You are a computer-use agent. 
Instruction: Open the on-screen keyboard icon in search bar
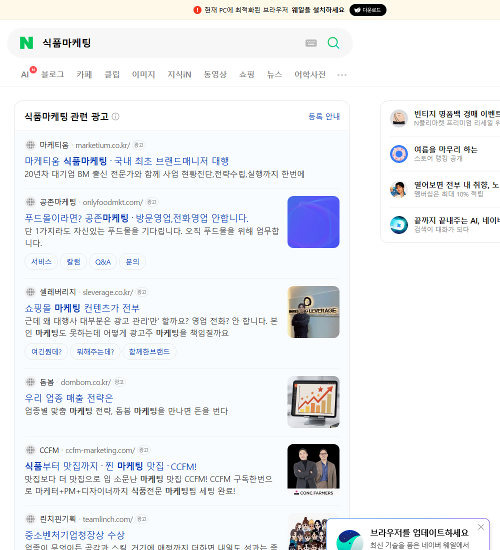click(x=311, y=43)
